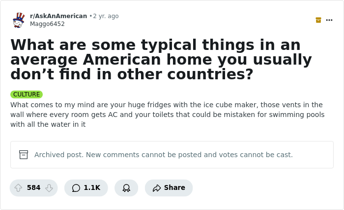Viewport: 344px width, 210px height.
Task: Give an award using the award icon
Action: click(x=126, y=188)
